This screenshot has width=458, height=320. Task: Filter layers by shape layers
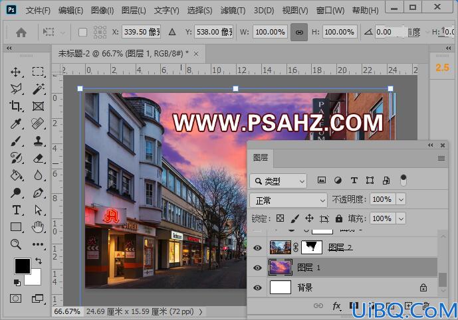click(x=370, y=181)
